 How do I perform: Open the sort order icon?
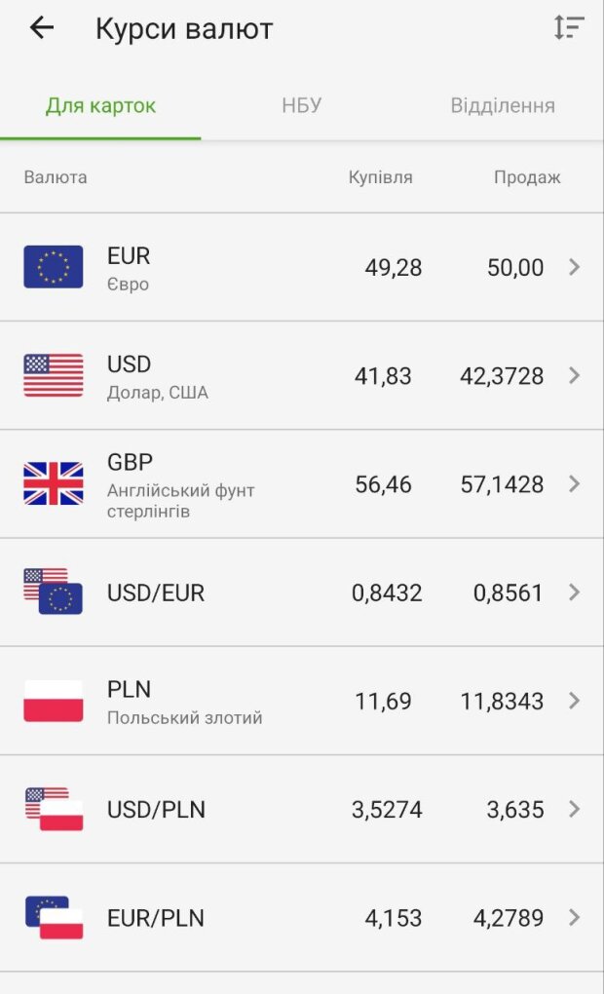click(x=569, y=28)
